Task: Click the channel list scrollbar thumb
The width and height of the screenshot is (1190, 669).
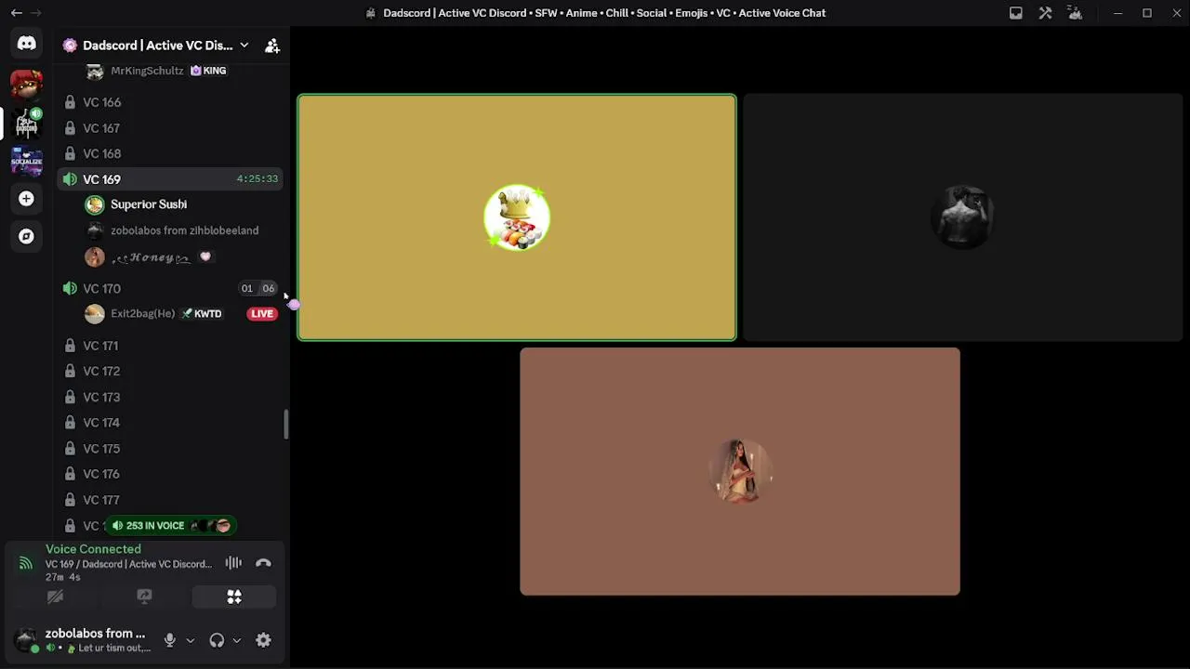Action: pos(286,425)
